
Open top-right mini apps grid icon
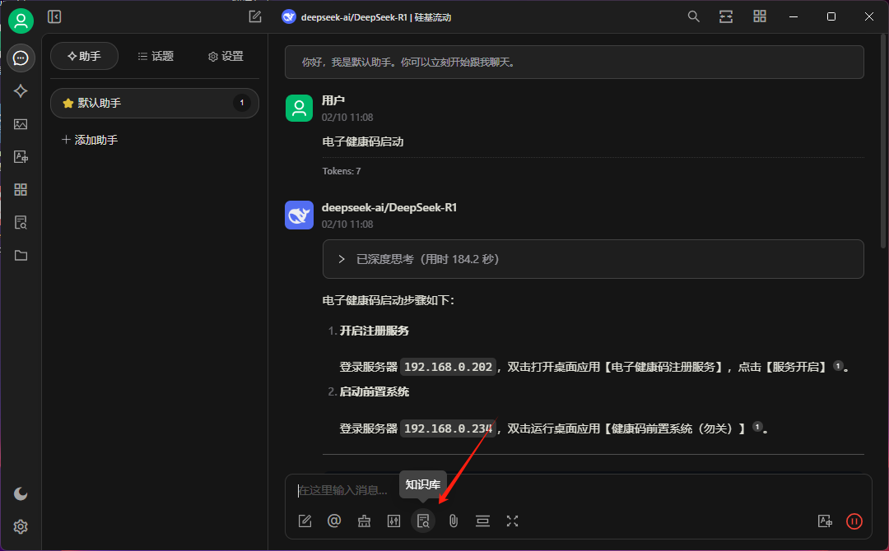click(760, 17)
